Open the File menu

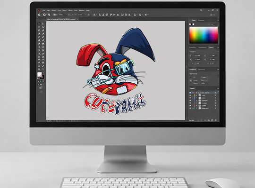point(44,10)
